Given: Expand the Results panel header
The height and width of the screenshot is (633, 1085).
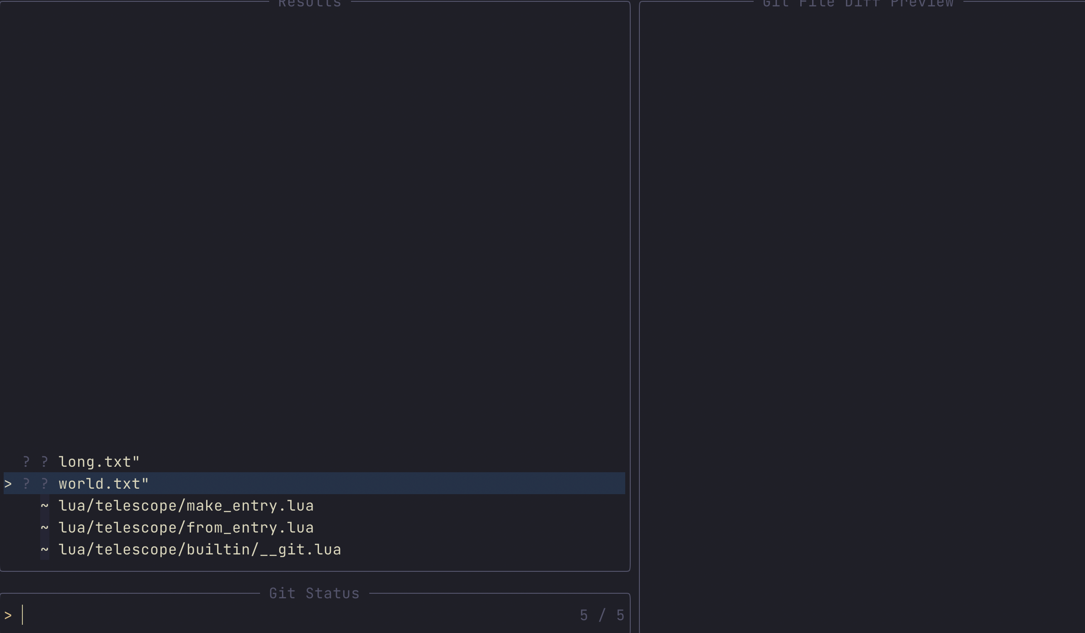Looking at the screenshot, I should point(309,4).
